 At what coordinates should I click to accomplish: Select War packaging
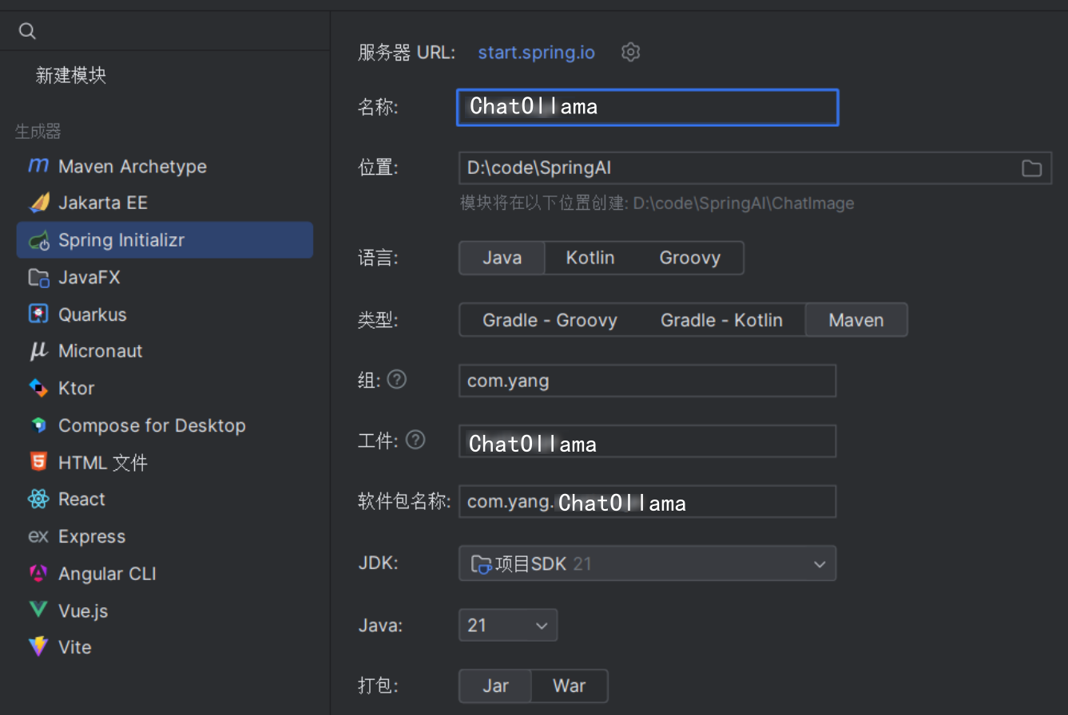coord(570,685)
